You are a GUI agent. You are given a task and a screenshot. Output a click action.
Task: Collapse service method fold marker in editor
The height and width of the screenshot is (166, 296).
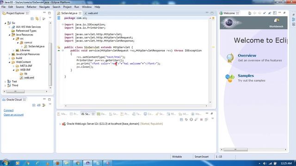(x=63, y=50)
